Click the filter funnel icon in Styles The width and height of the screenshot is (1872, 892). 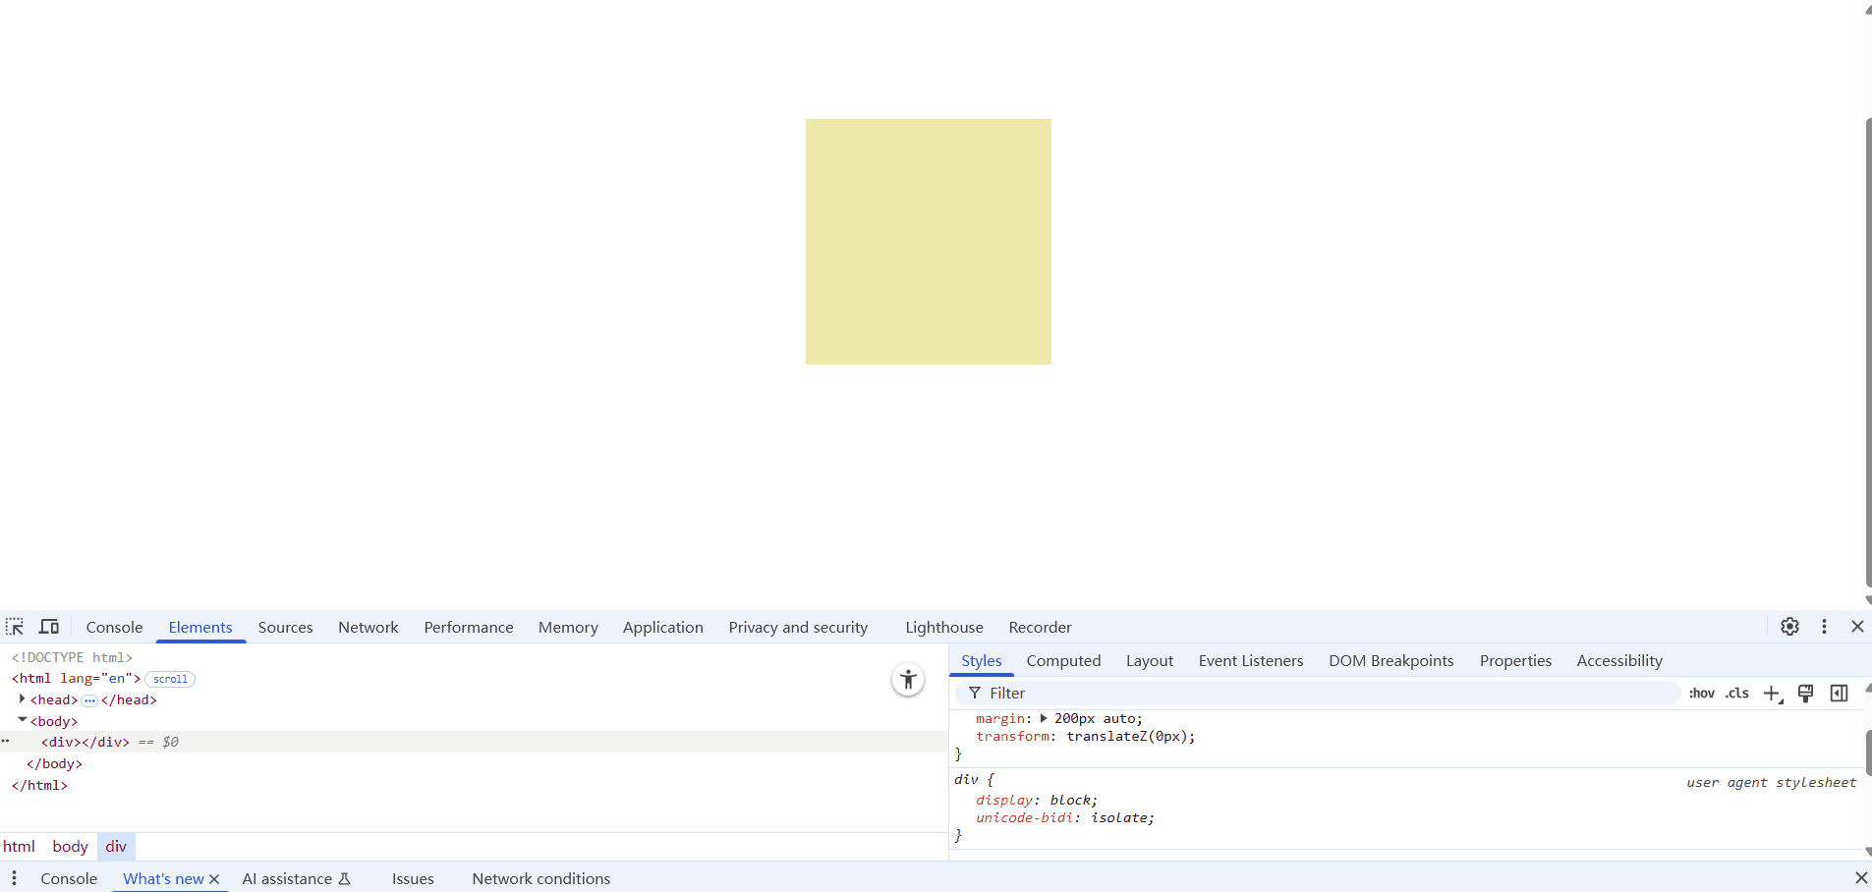[x=975, y=693]
